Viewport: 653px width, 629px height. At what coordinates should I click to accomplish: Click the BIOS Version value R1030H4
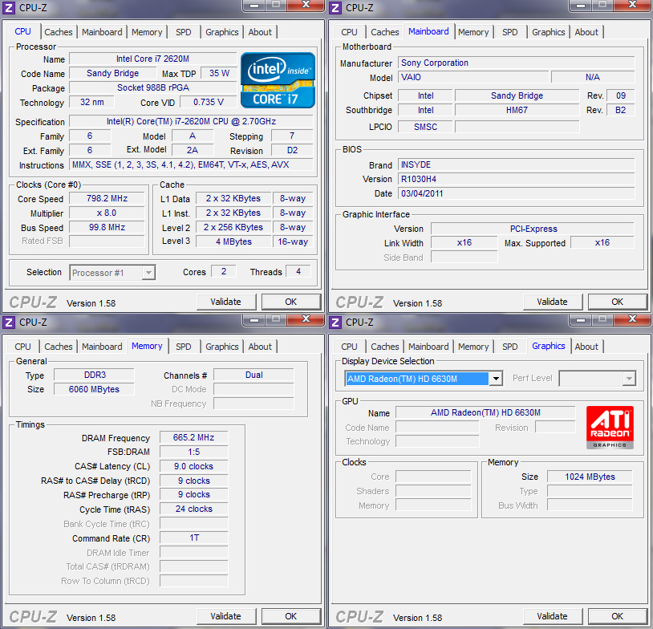click(x=517, y=179)
